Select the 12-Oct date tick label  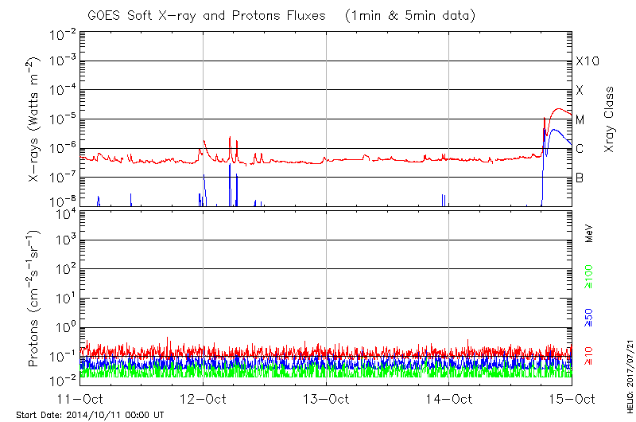pos(203,400)
